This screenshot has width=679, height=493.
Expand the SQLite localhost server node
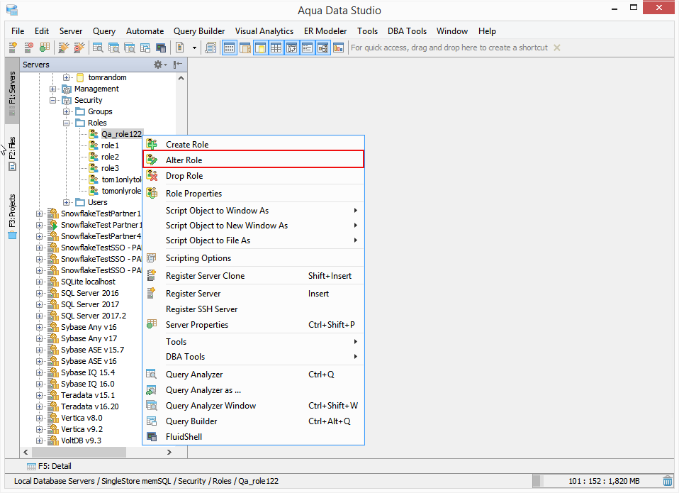(40, 282)
